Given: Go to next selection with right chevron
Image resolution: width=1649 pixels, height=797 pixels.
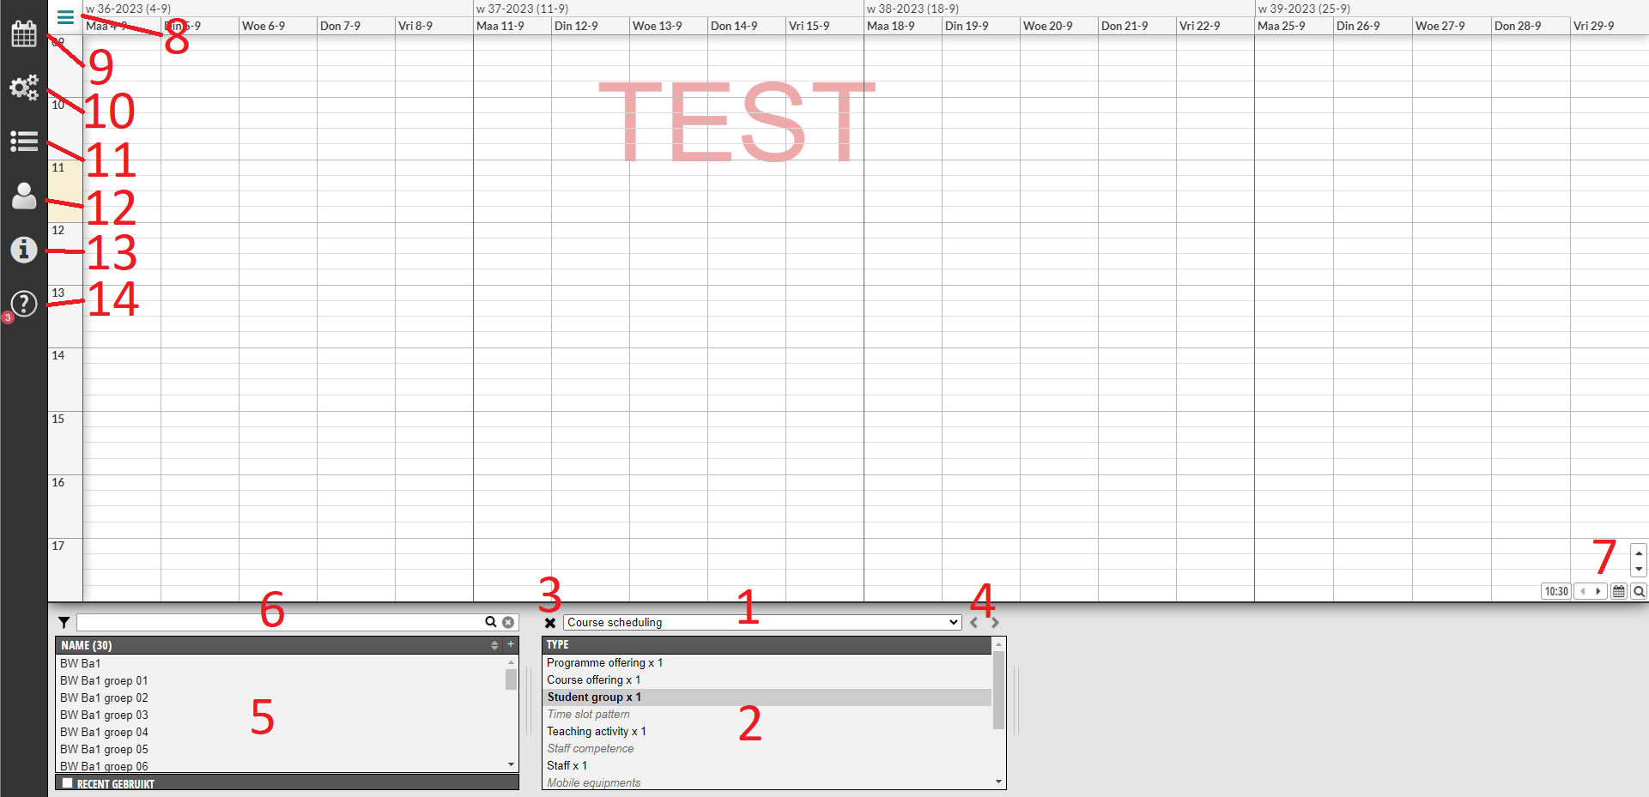Looking at the screenshot, I should 995,623.
